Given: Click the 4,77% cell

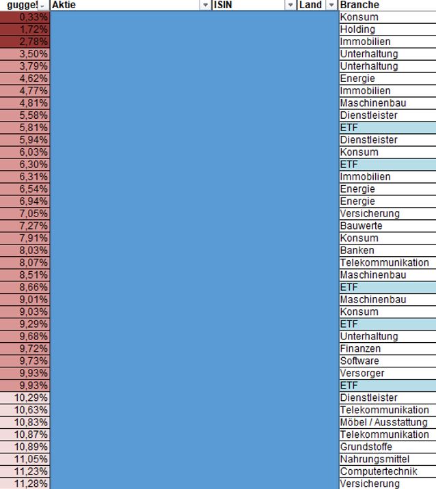Looking at the screenshot, I should tap(25, 91).
